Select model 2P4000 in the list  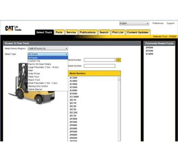73,125
